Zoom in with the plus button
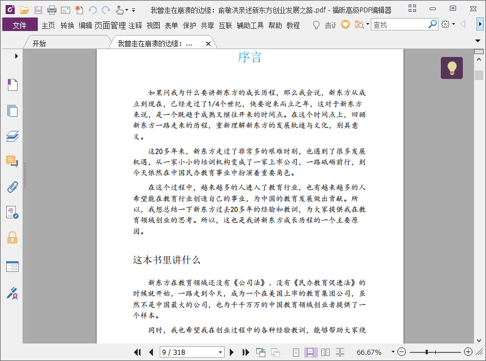 [468, 352]
